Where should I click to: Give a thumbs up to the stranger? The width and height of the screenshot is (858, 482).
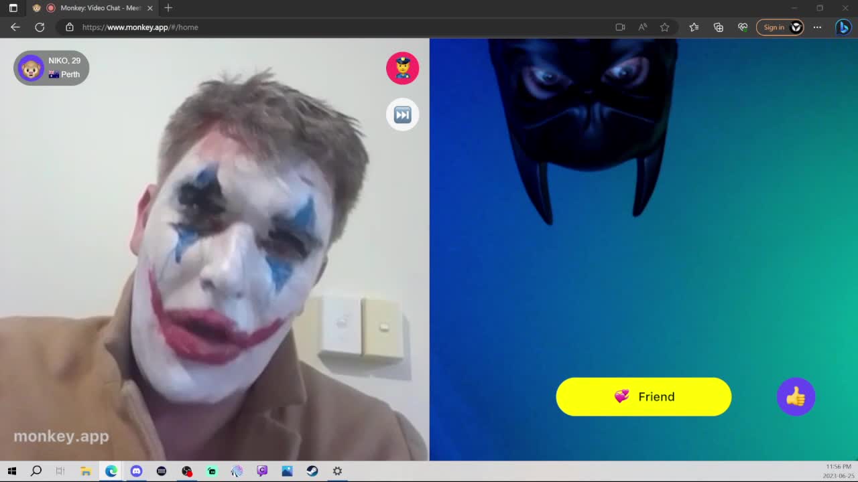[x=796, y=396]
